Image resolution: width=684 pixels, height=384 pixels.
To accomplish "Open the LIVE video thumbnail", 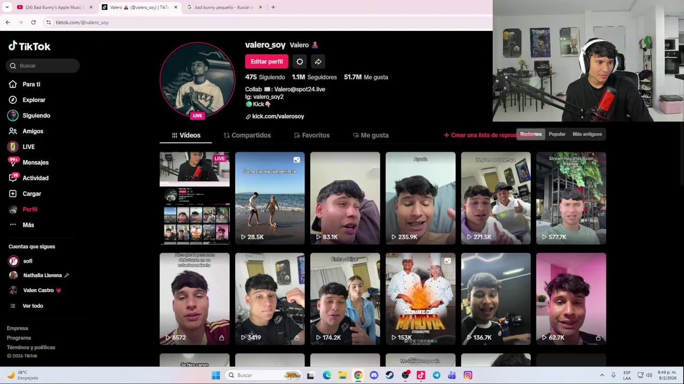I will click(195, 198).
